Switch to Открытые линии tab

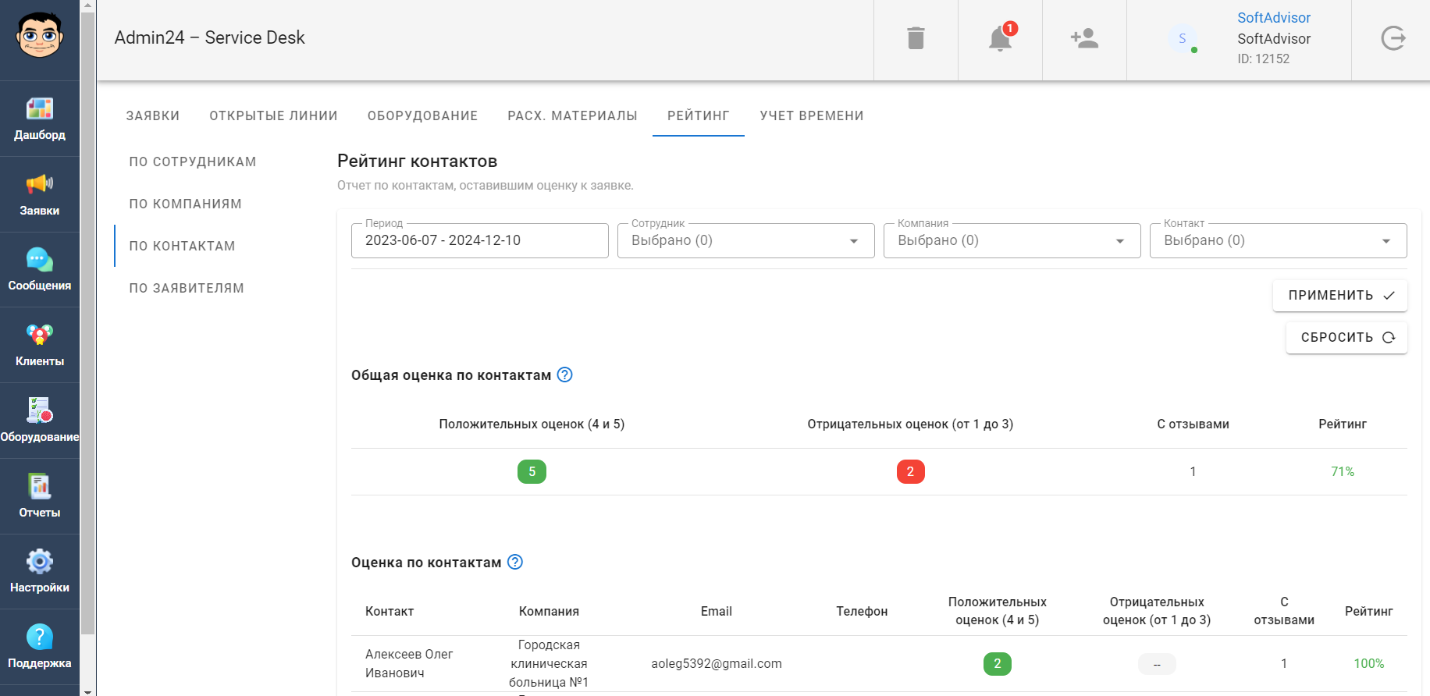[273, 115]
